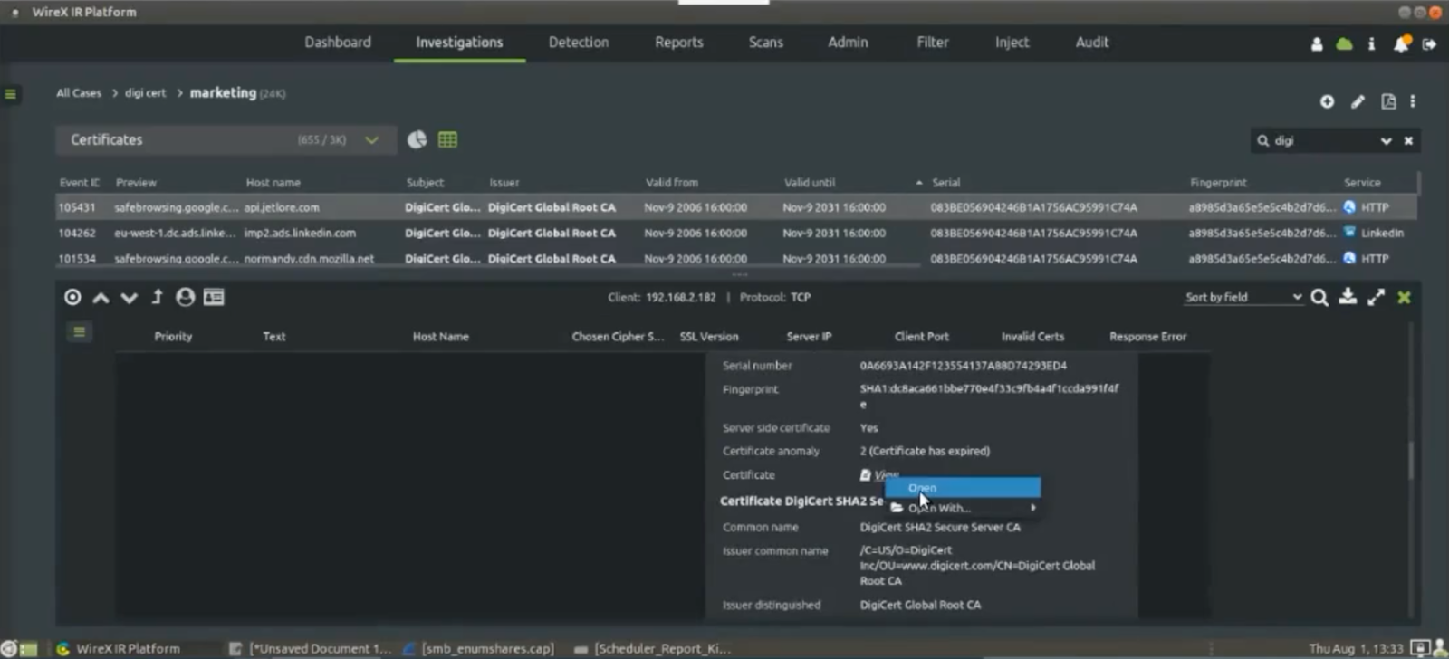Choose Open in the context menu

click(x=963, y=487)
